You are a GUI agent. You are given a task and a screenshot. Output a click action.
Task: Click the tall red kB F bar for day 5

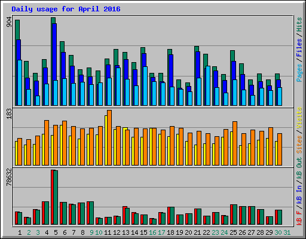pos(52,197)
